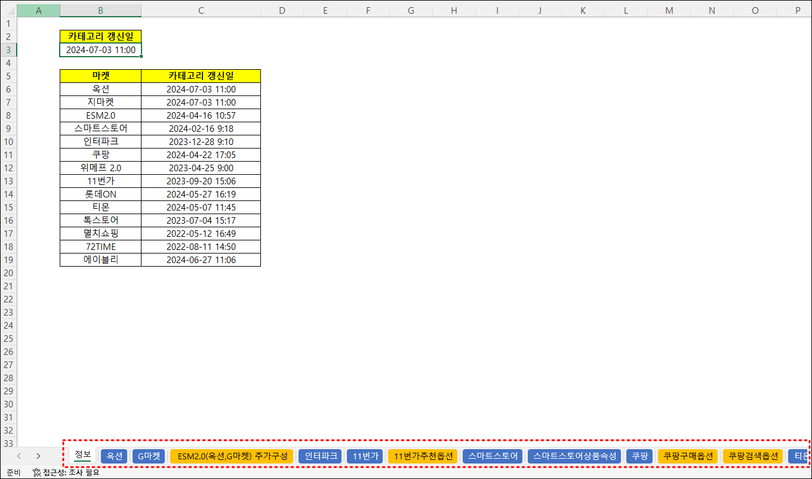Select column C header
The width and height of the screenshot is (812, 479).
(x=201, y=11)
